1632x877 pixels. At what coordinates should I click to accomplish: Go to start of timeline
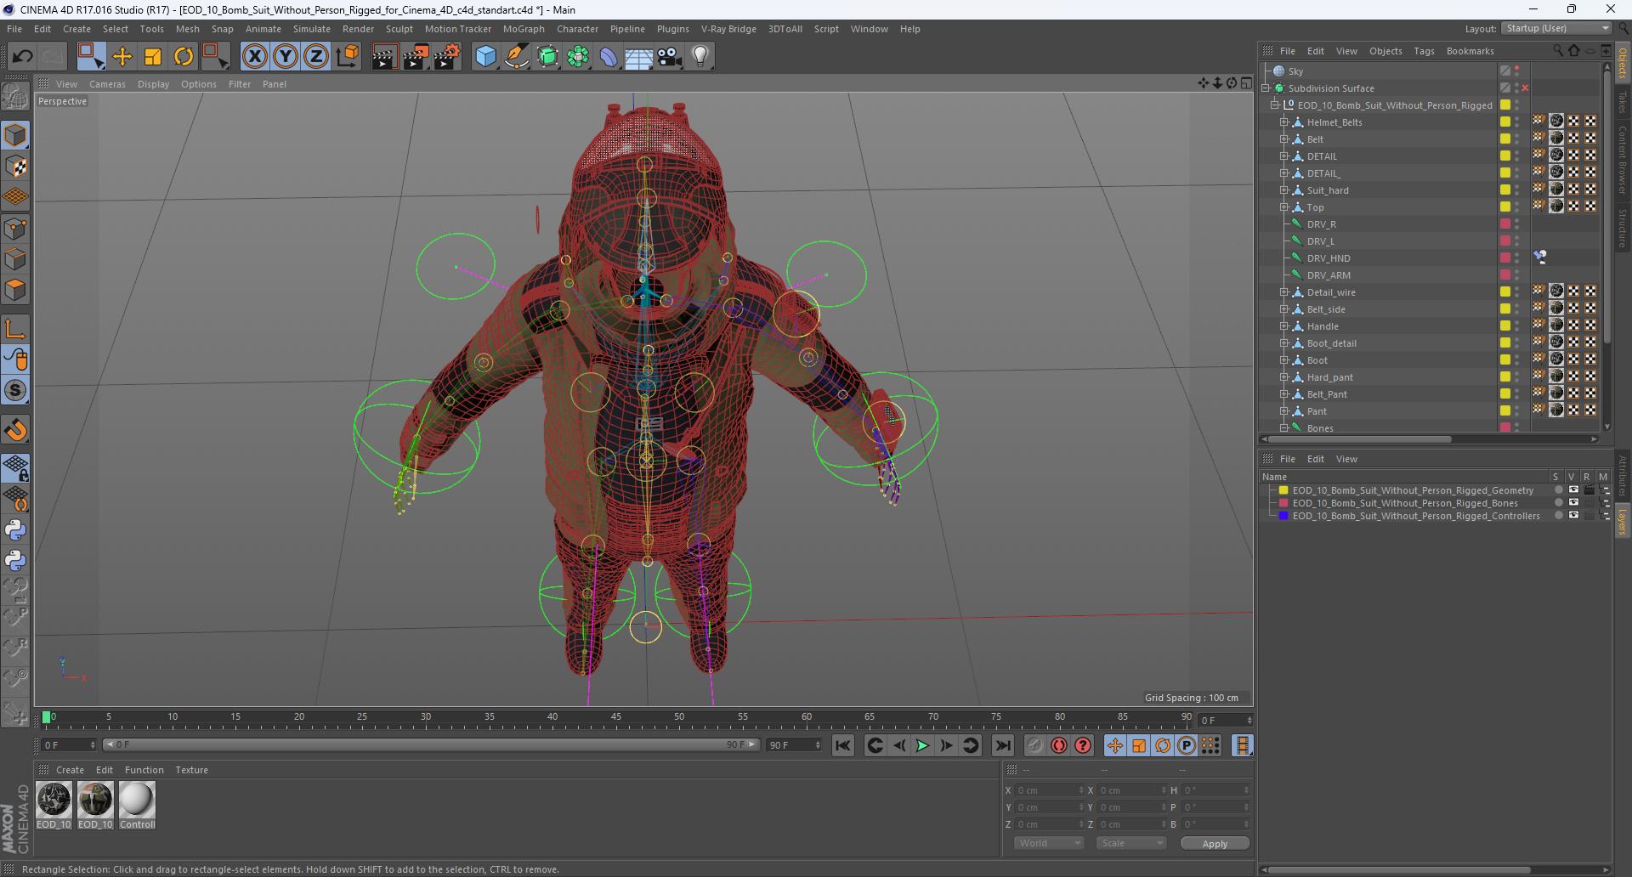pyautogui.click(x=842, y=745)
